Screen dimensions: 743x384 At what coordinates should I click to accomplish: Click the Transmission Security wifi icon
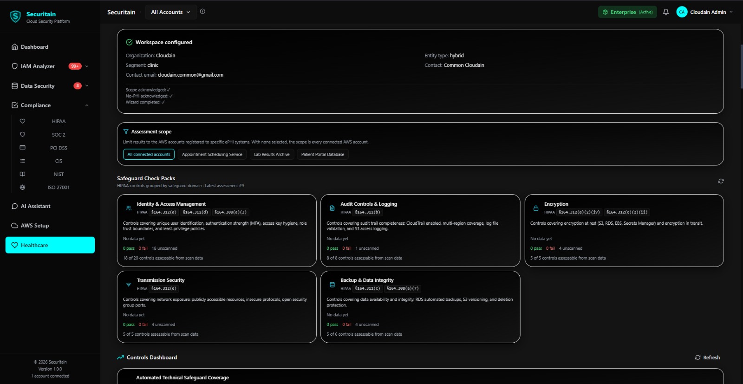[x=129, y=285]
